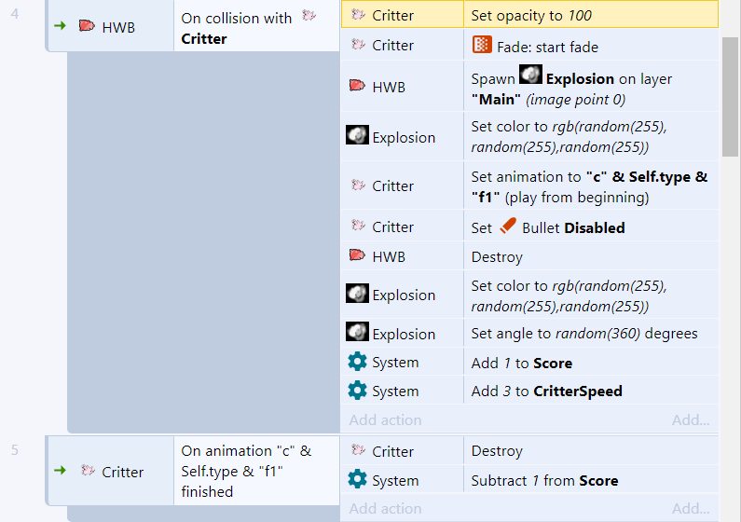Click the Explosion icon in the Spawn action
The image size is (741, 522).
530,76
